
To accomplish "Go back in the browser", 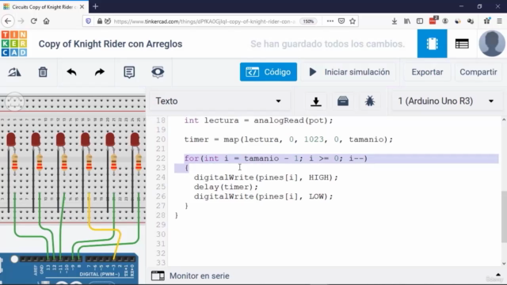I will [8, 21].
